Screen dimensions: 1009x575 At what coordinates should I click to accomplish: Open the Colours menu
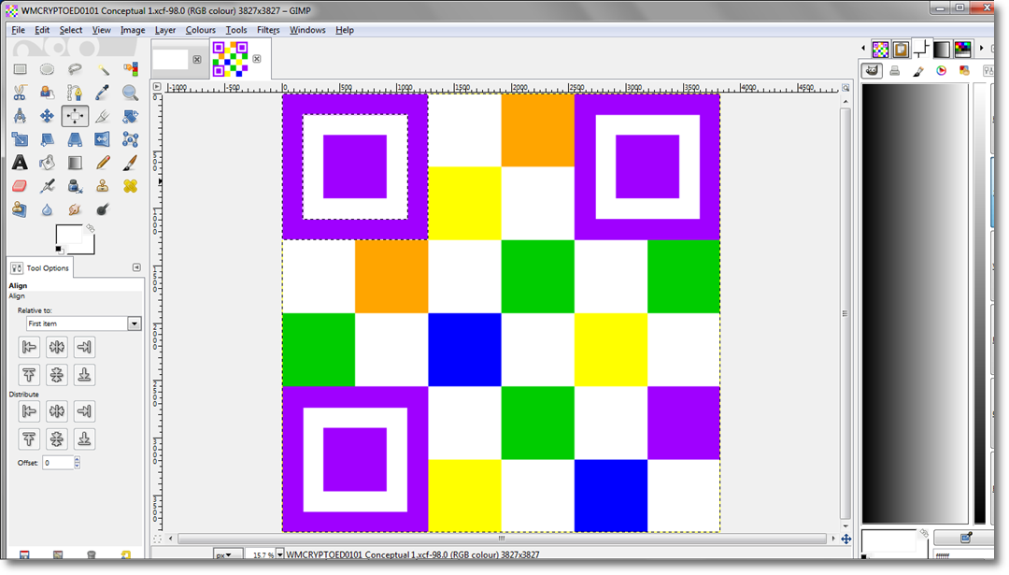click(x=200, y=30)
